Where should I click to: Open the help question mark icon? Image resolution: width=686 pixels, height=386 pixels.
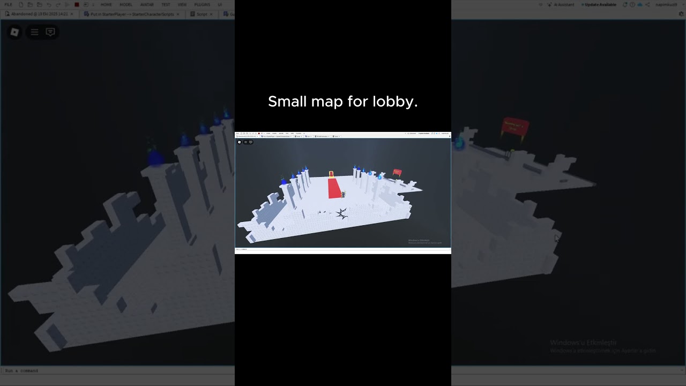click(632, 4)
